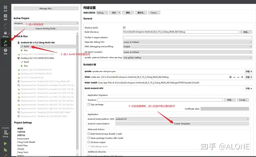The width and height of the screenshot is (256, 157).
Task: Click the Start Debugging run icon
Action: pos(5,150)
